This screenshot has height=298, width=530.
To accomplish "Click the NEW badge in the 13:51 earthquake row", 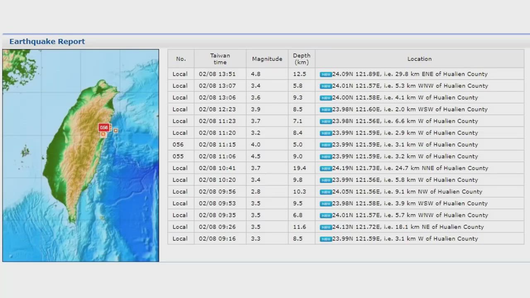I will (326, 74).
